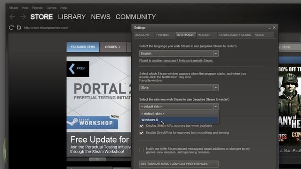Click the Free Update for headline
This screenshot has height=169, width=301.
(x=99, y=140)
